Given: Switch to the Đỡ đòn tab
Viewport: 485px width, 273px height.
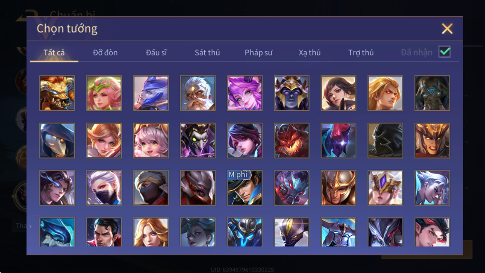Looking at the screenshot, I should (105, 53).
